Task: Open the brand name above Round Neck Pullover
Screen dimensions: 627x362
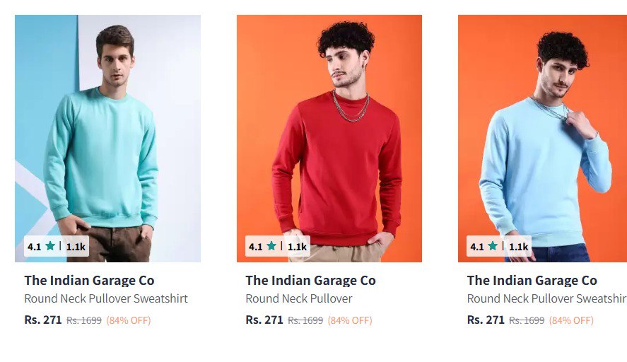Action: pyautogui.click(x=311, y=281)
